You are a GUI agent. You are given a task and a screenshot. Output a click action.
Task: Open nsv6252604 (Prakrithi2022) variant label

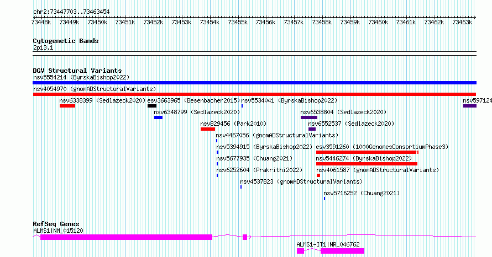(x=259, y=170)
